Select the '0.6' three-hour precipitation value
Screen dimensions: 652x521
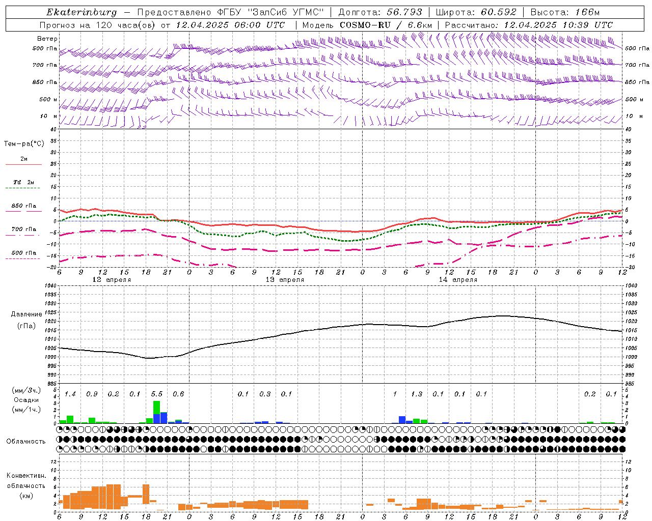pos(178,394)
